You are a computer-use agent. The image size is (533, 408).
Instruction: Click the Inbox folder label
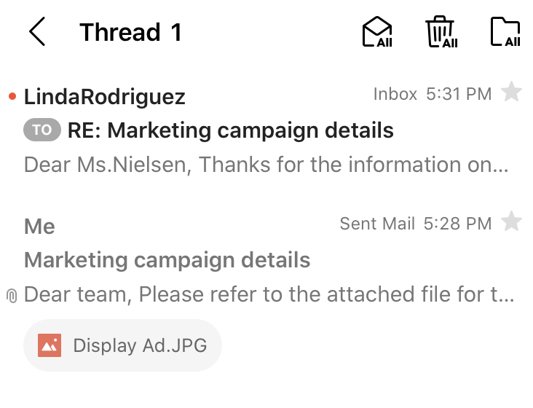click(x=395, y=94)
